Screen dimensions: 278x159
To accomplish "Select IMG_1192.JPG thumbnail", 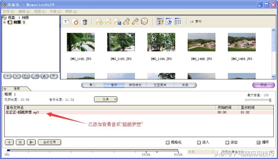I will 81,42.
